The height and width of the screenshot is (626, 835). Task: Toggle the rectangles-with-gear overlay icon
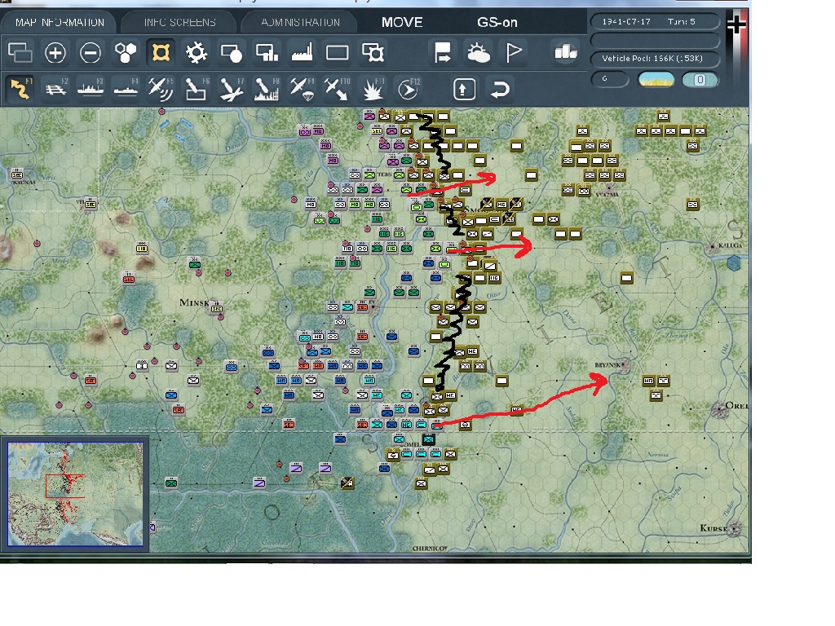pyautogui.click(x=373, y=53)
